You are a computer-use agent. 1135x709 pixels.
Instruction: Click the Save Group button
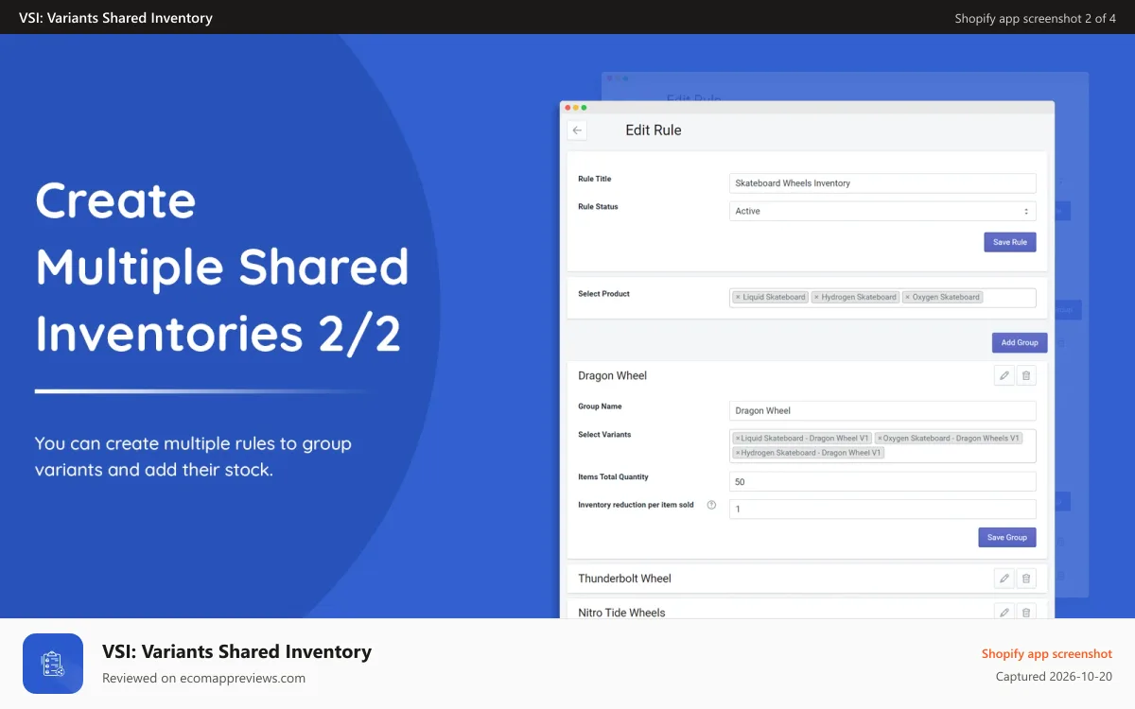click(x=1006, y=537)
